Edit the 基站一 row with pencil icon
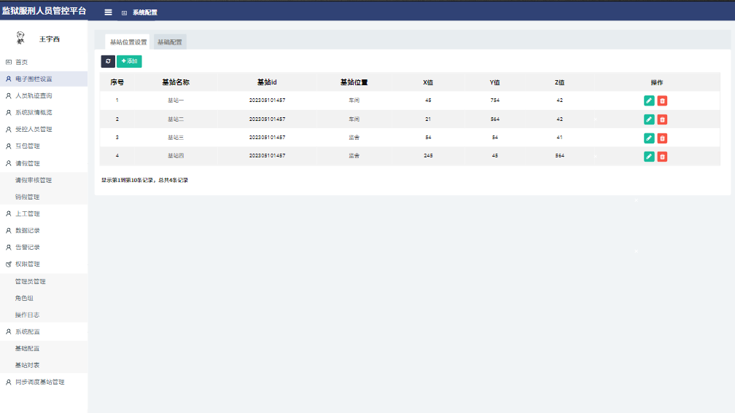This screenshot has width=735, height=413. click(x=649, y=101)
